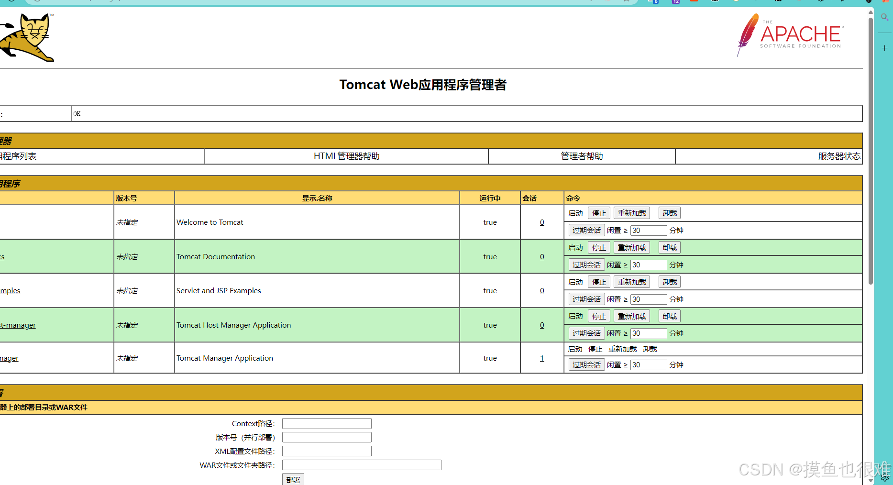The width and height of the screenshot is (893, 485).
Task: Stop the Servlet and JSP Examples application
Action: click(x=599, y=282)
